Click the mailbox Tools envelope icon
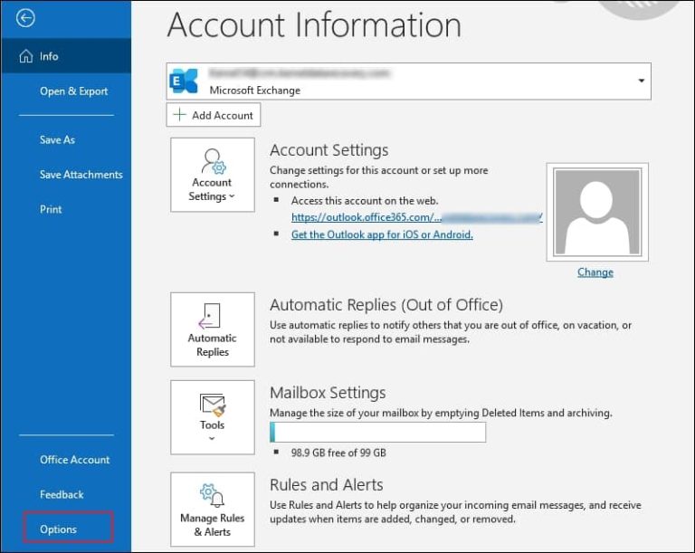The width and height of the screenshot is (695, 553). point(213,405)
